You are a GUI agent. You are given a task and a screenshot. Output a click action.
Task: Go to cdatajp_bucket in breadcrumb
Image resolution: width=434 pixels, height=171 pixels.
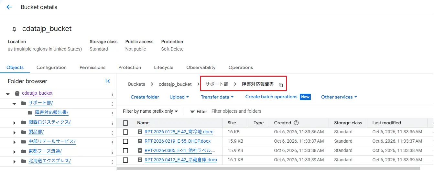(175, 84)
